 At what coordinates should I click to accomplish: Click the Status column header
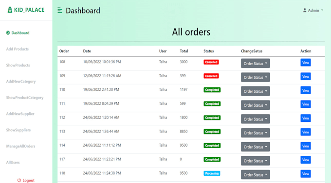tap(208, 51)
